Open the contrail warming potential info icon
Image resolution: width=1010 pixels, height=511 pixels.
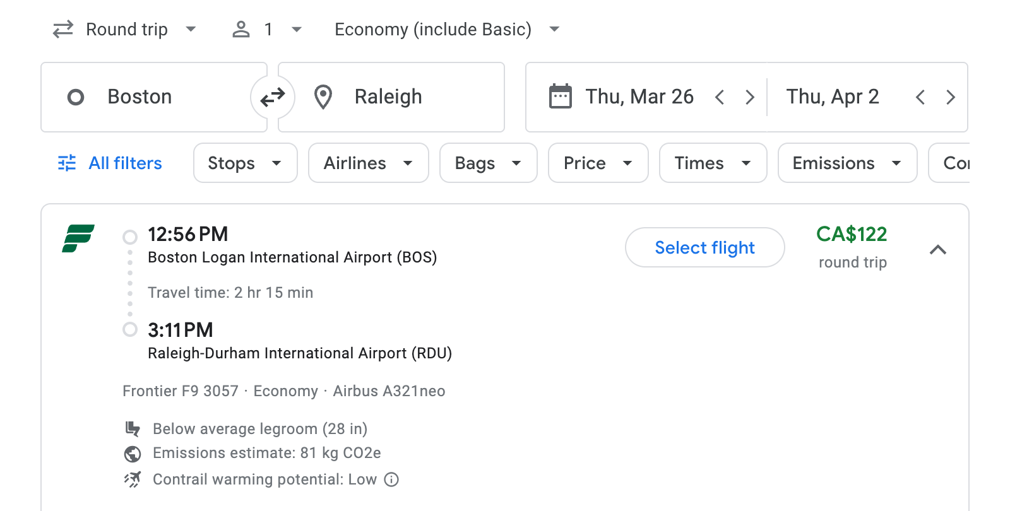tap(391, 479)
